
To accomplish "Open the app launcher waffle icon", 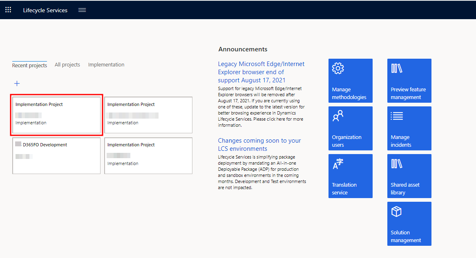I will point(8,10).
